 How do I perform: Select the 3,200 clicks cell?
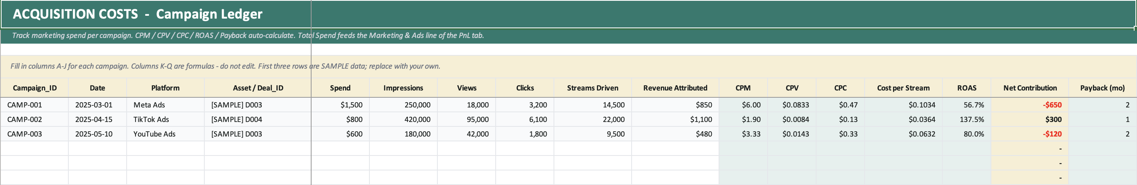point(525,105)
